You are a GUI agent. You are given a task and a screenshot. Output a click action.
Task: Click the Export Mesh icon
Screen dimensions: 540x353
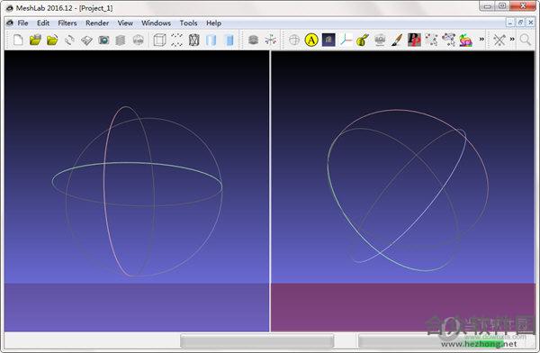pos(86,40)
